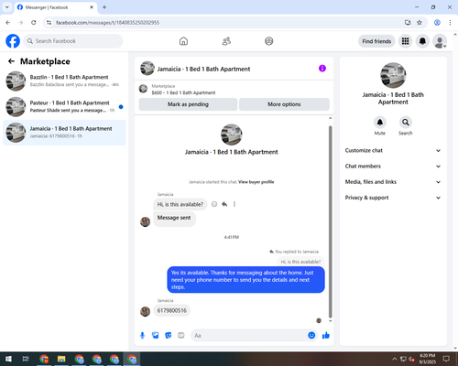The height and width of the screenshot is (366, 458).
Task: Select Jamaicia - 1 Bed 1 Bath Apartment chat
Action: 64,133
